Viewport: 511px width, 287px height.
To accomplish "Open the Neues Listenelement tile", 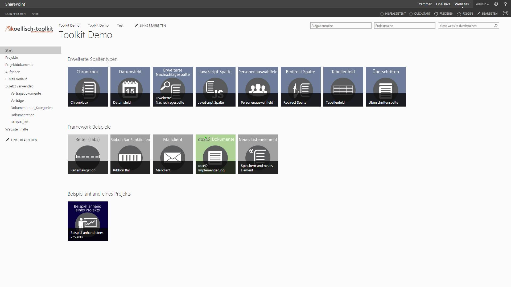I will [258, 154].
